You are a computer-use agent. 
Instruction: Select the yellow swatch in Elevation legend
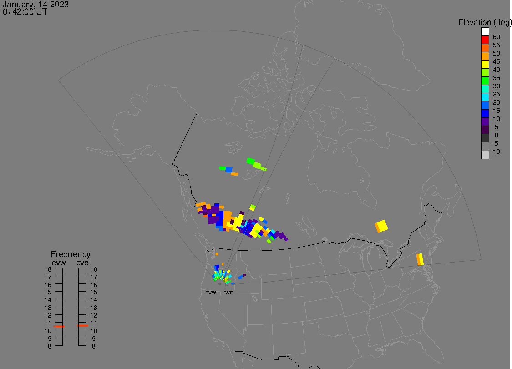tap(485, 65)
